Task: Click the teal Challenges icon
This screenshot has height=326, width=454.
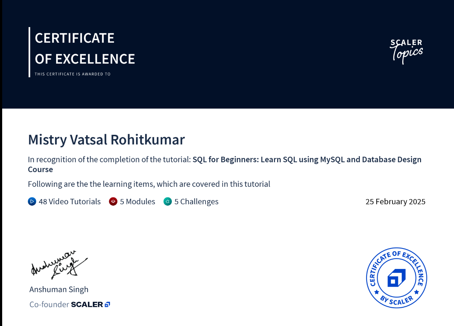Action: point(167,202)
